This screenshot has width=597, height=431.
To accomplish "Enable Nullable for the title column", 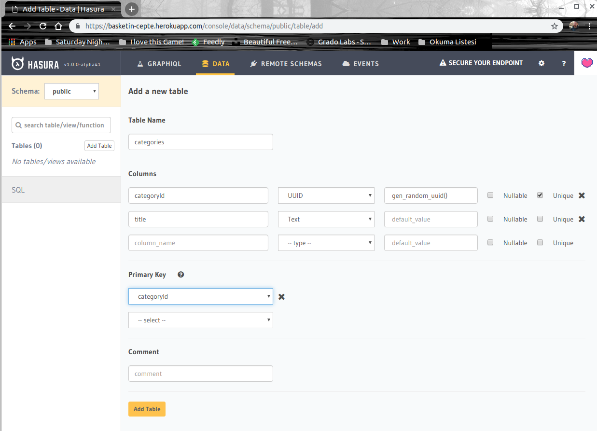I will pos(490,219).
